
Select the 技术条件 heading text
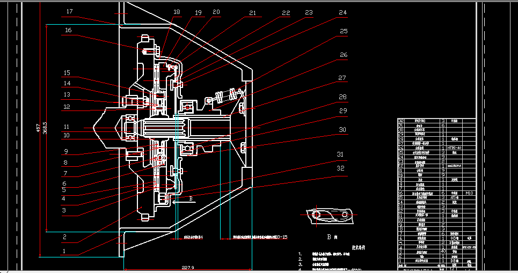coord(359,248)
